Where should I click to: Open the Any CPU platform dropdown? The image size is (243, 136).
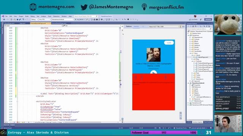tap(45, 19)
